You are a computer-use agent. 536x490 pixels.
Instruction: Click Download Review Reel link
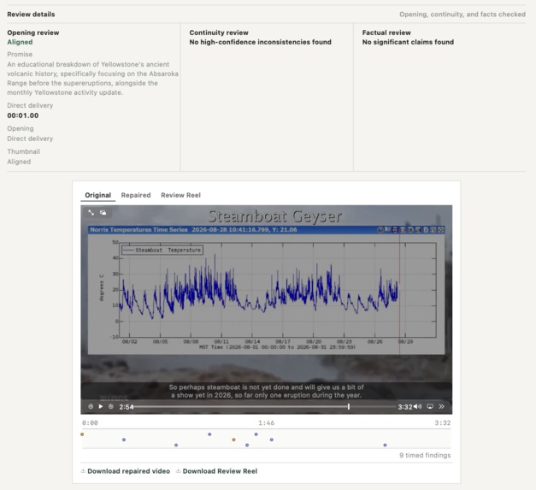tap(217, 471)
